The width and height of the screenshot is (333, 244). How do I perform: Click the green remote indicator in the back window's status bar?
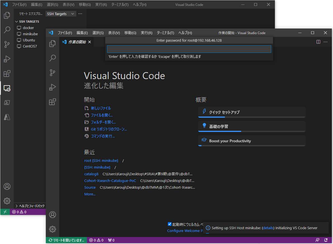(5, 212)
